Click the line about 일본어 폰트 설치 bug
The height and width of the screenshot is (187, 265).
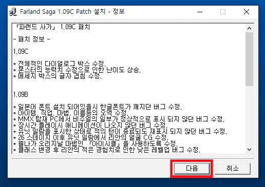(x=98, y=107)
